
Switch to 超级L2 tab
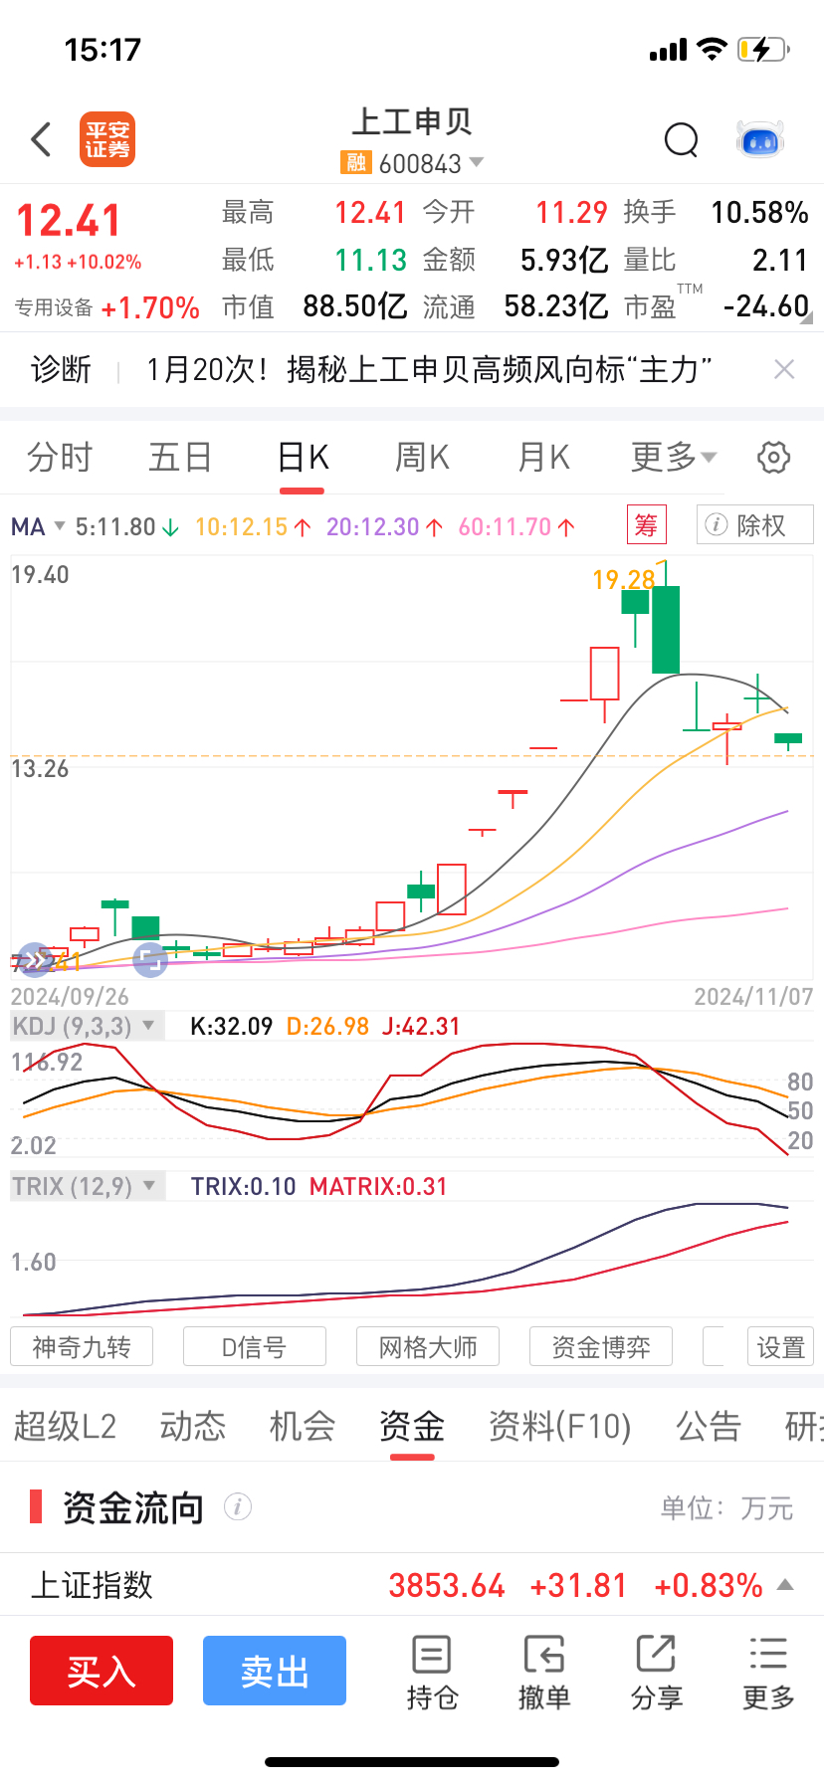(x=65, y=1426)
